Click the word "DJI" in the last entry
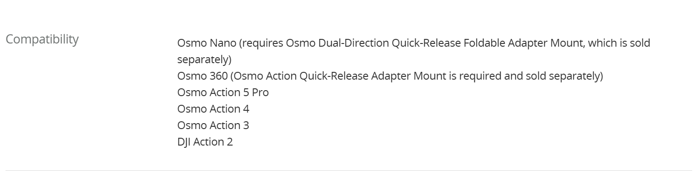 pos(184,142)
